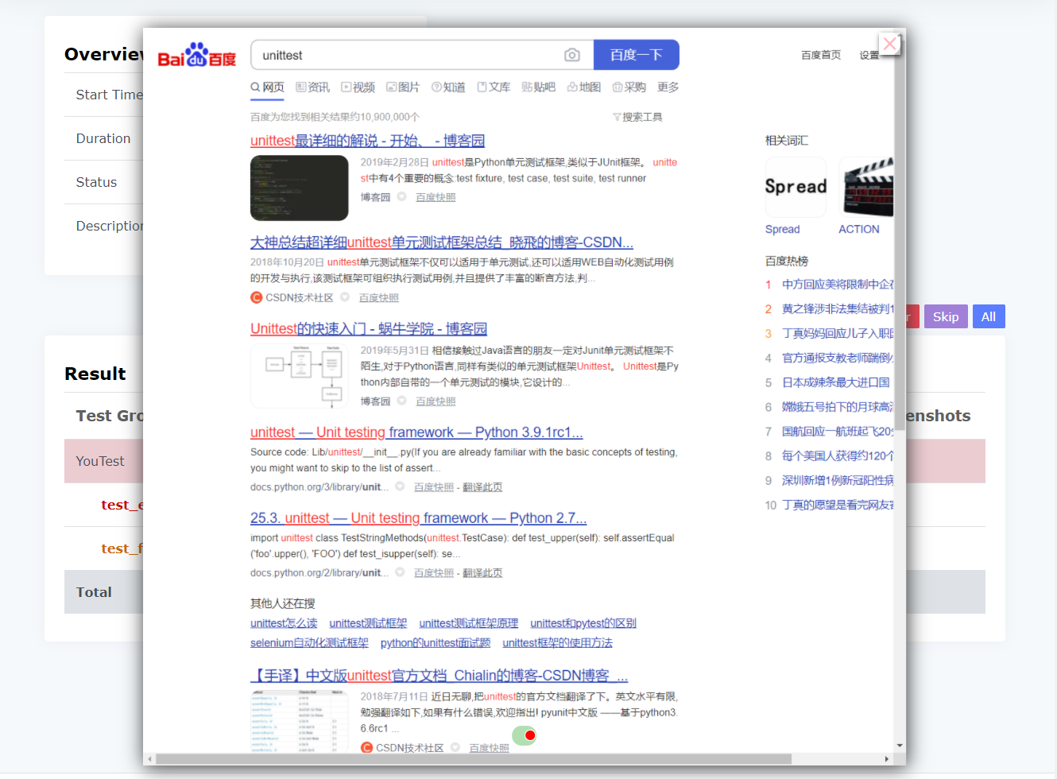The image size is (1057, 779).
Task: Open the 搜索工具 filter
Action: tap(637, 117)
